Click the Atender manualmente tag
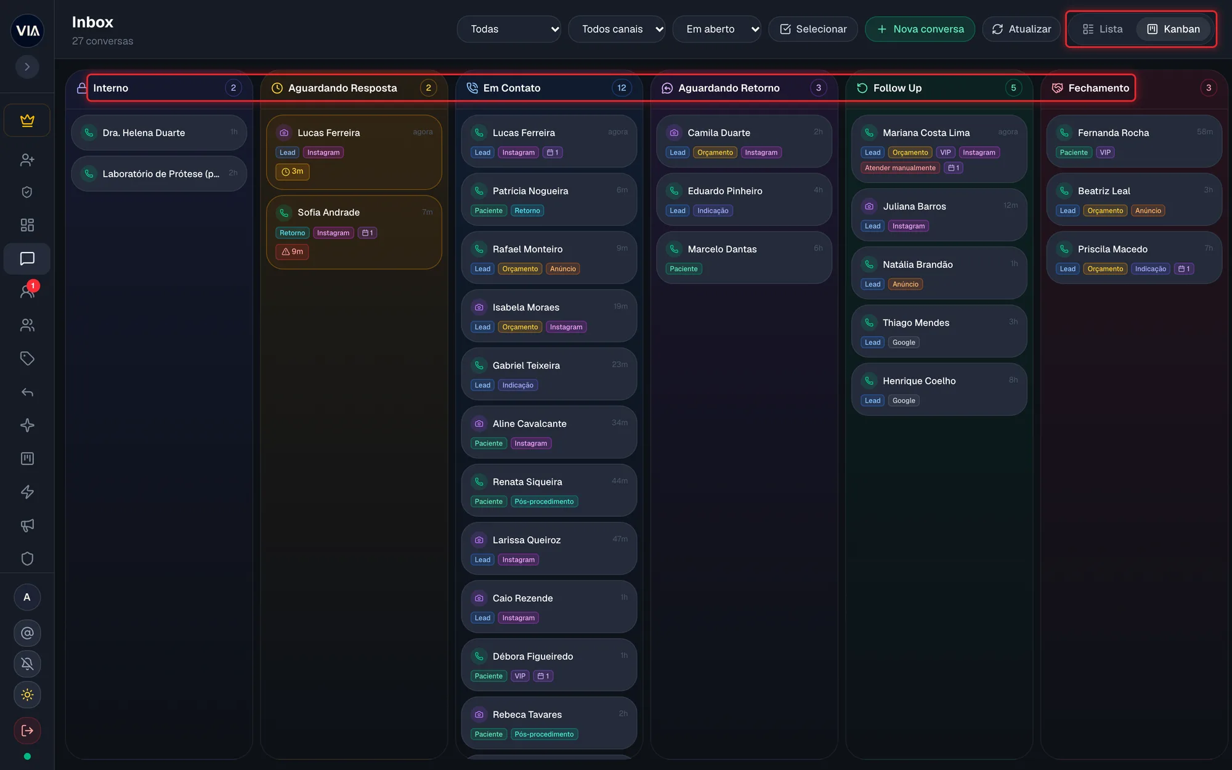The height and width of the screenshot is (770, 1232). point(900,168)
